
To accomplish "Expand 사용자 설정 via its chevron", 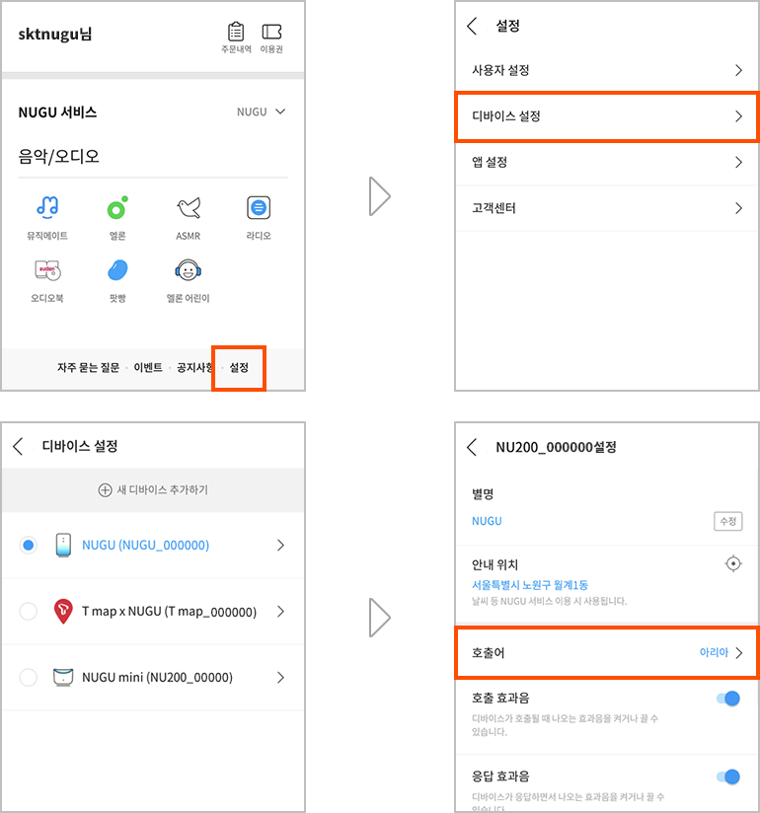I will click(738, 70).
